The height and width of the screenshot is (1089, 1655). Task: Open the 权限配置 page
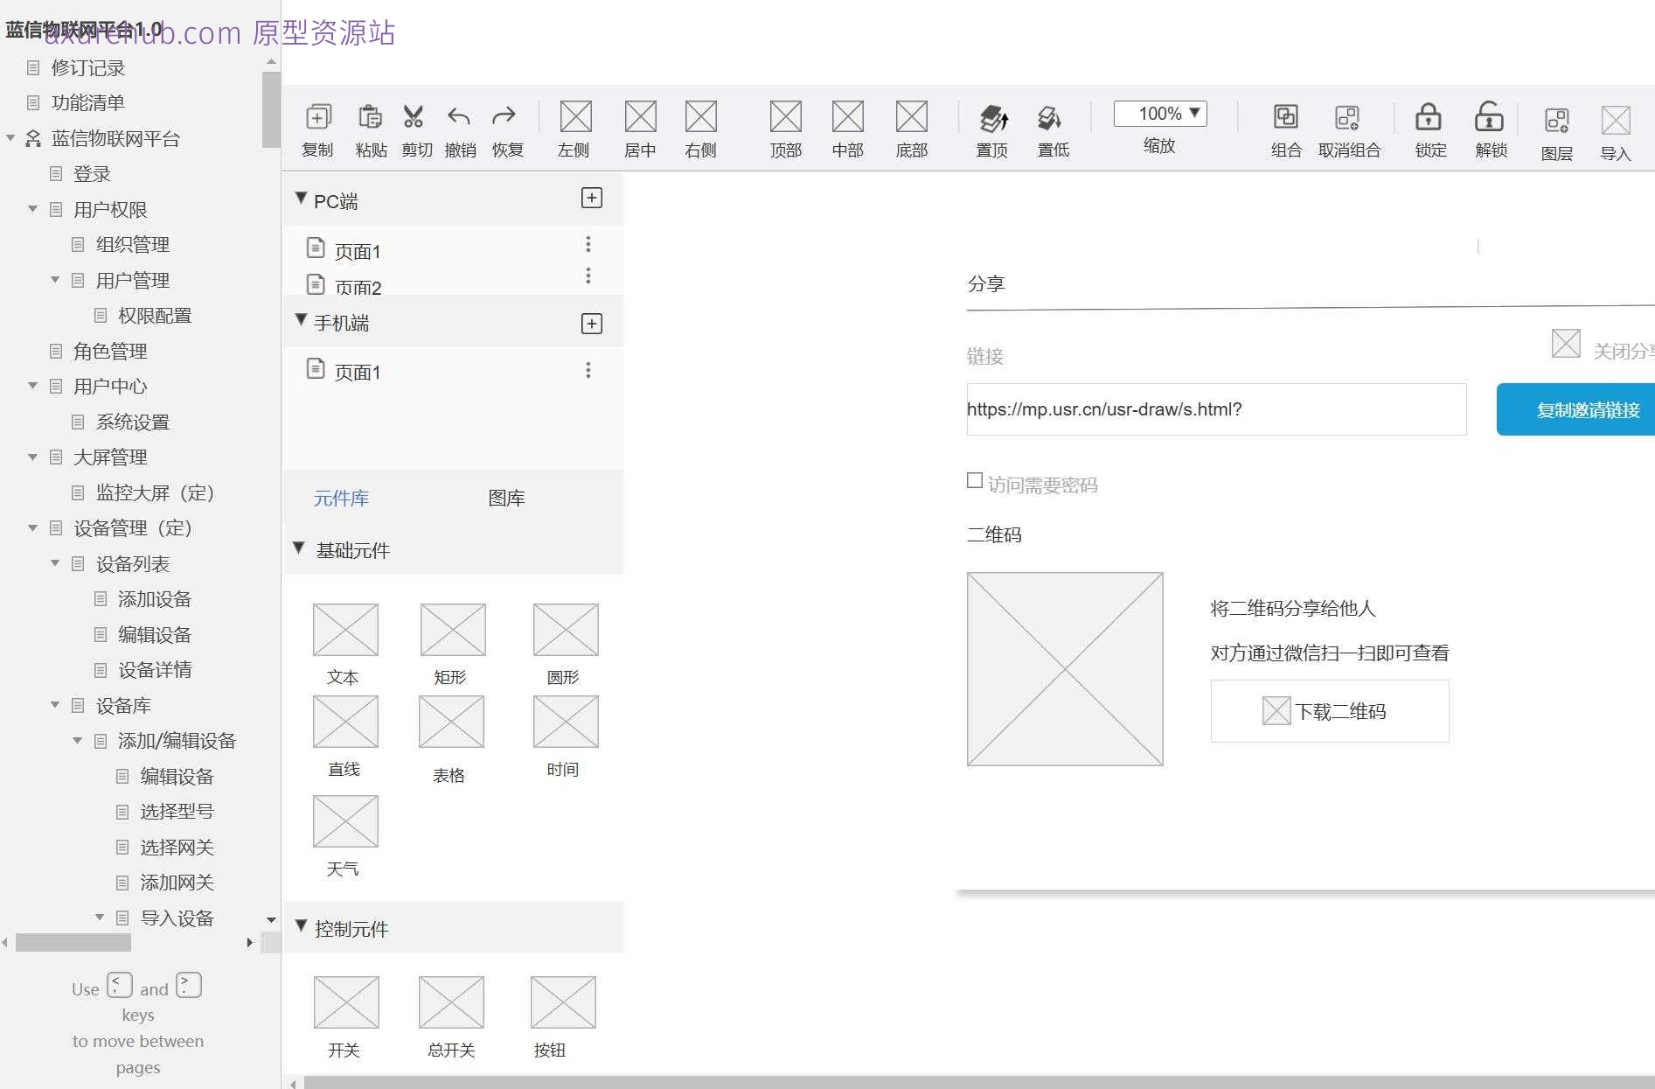point(155,315)
